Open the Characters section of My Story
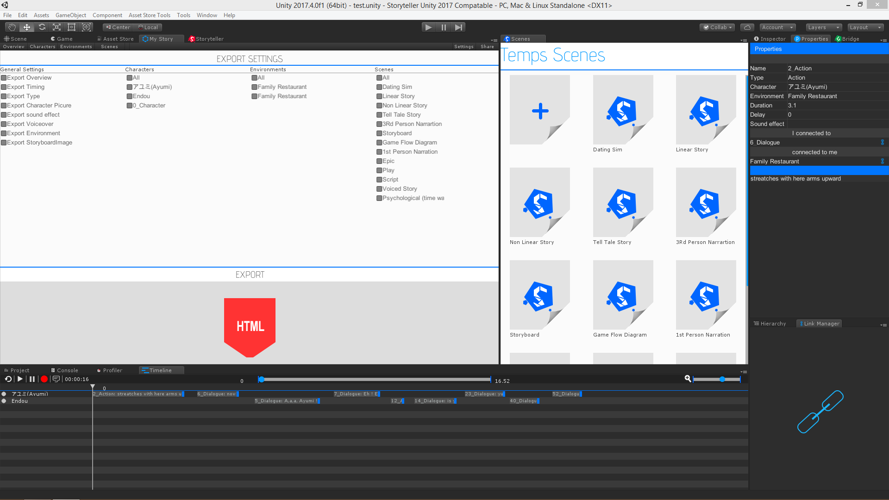 point(43,47)
